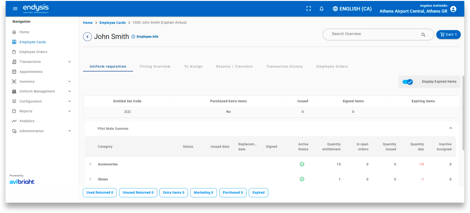Open the Employee info icon link

coord(133,37)
